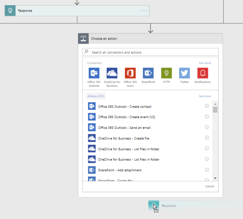Show info for Create contact action
Screen dimensions: 243x219
(207, 106)
